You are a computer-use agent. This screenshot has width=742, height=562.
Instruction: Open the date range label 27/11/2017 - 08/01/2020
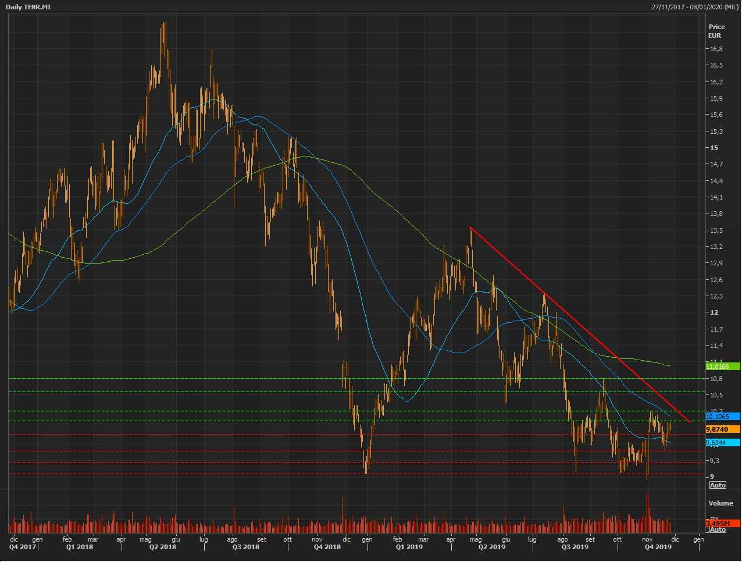[x=694, y=6]
